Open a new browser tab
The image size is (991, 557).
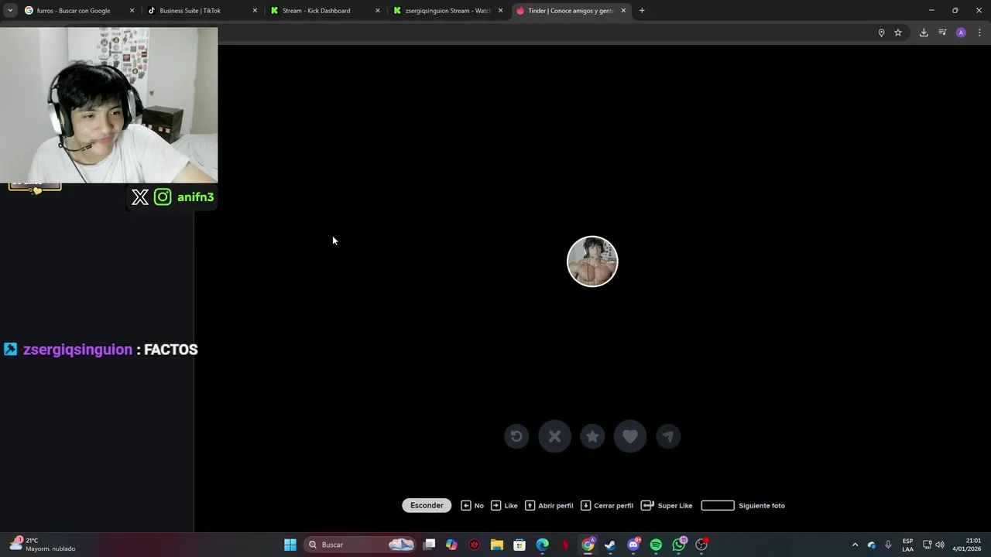coord(642,11)
